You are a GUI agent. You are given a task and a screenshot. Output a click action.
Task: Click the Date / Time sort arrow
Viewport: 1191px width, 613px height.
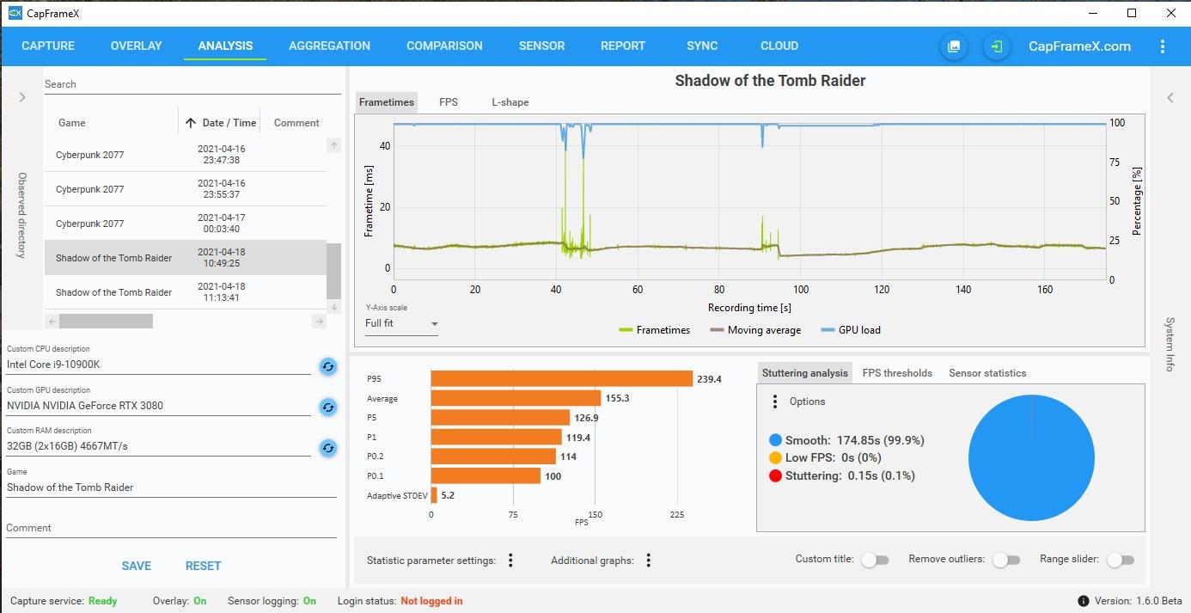tap(191, 123)
